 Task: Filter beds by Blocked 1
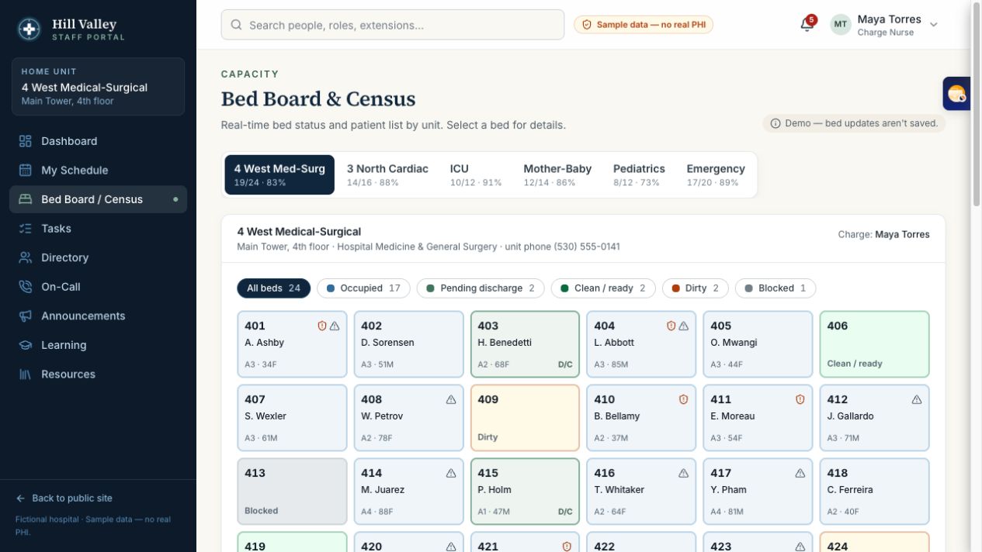776,288
